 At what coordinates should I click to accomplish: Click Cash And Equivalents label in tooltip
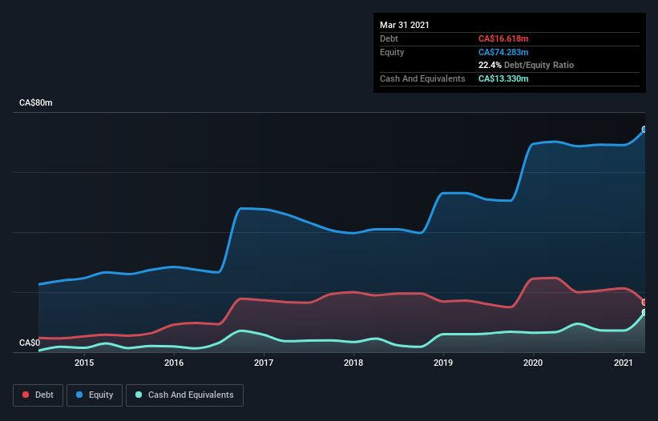click(422, 78)
